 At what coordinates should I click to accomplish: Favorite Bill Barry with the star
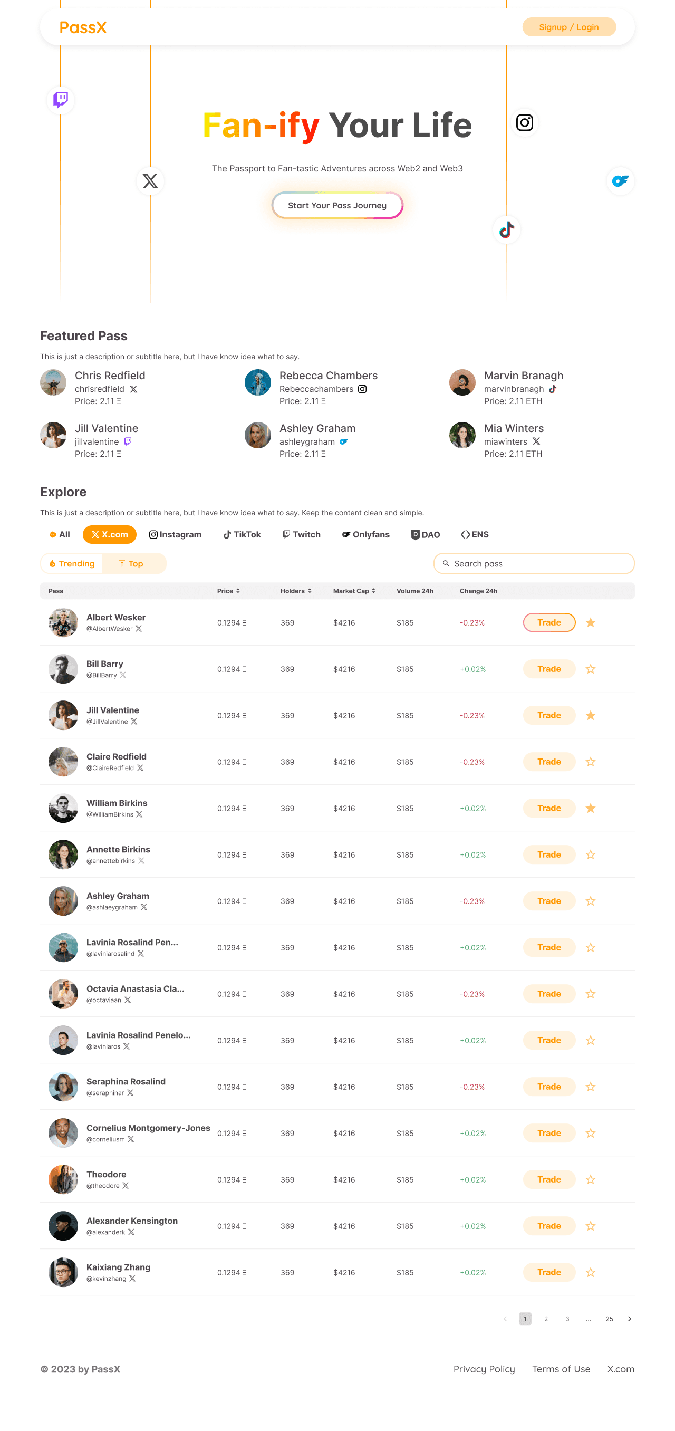pos(591,669)
